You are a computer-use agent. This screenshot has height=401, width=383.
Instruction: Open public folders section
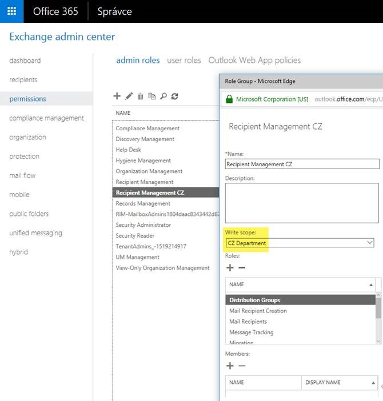(29, 214)
